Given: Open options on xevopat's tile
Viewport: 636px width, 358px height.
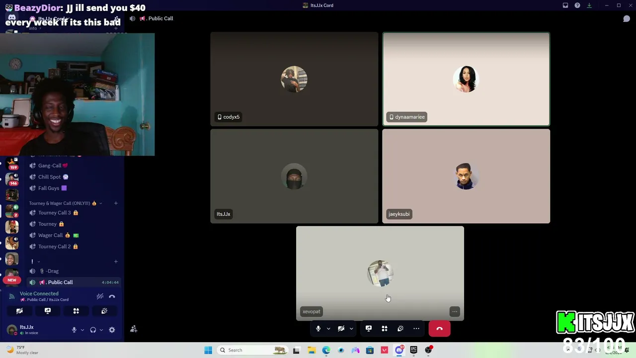Looking at the screenshot, I should pyautogui.click(x=455, y=312).
